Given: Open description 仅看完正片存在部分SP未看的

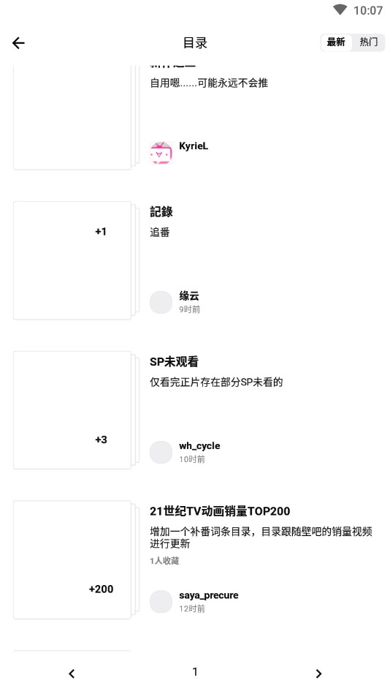Looking at the screenshot, I should (216, 382).
